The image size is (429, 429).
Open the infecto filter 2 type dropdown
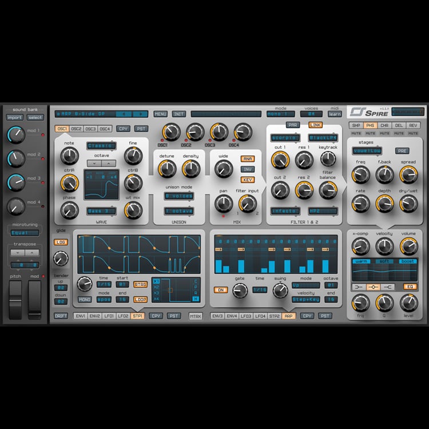click(285, 211)
